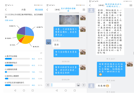This screenshot has height=93, width=134.
Task: Go back from the 问卷 survey screen
Action: [6, 10]
